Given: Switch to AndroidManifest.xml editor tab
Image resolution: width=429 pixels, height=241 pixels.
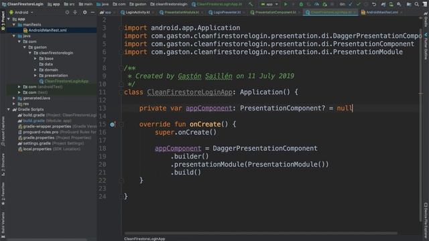Looking at the screenshot, I should click(382, 12).
